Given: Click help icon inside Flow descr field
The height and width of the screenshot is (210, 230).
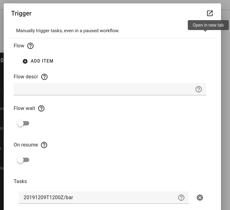Looking at the screenshot, I should (x=199, y=89).
